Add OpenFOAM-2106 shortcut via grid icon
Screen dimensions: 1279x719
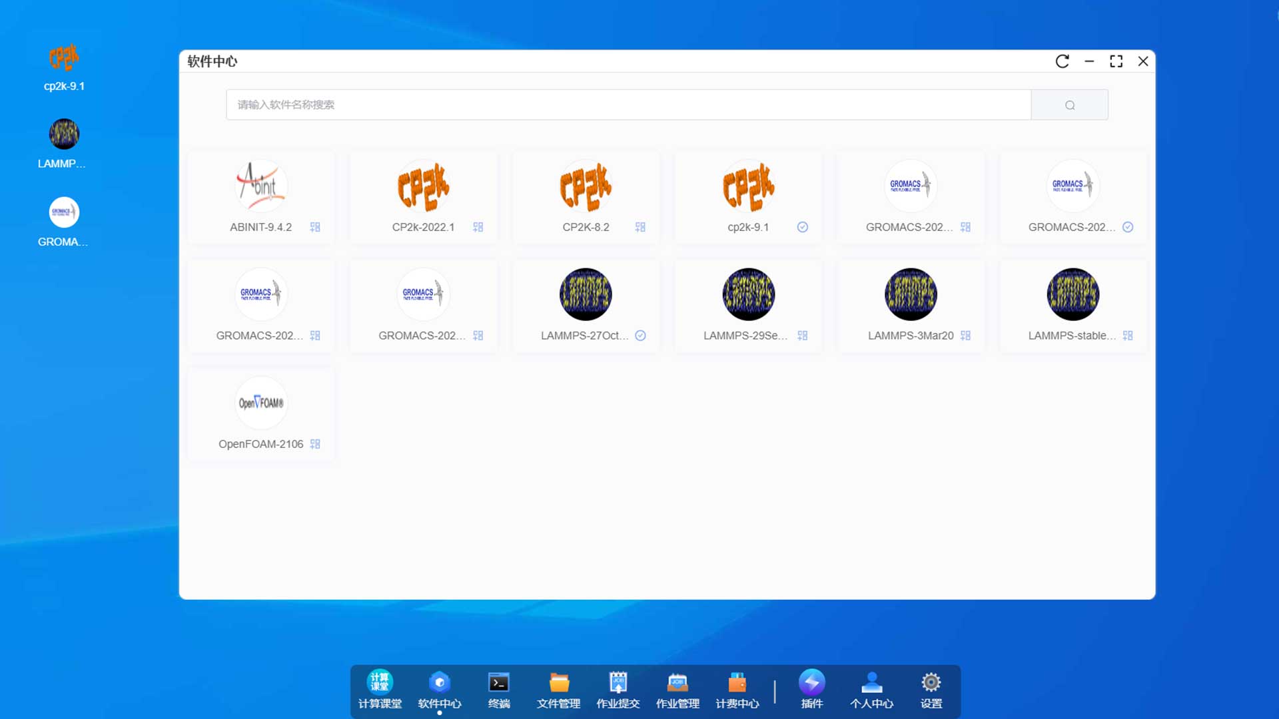click(315, 444)
